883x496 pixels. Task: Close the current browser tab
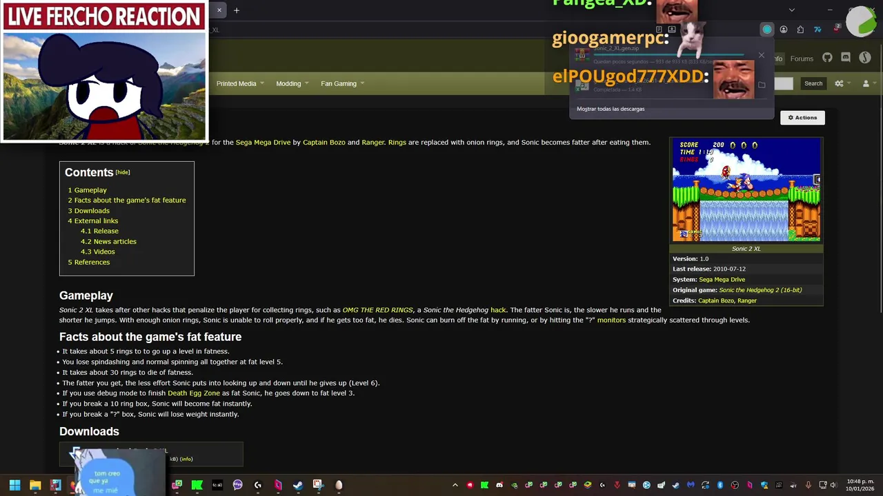tap(219, 10)
